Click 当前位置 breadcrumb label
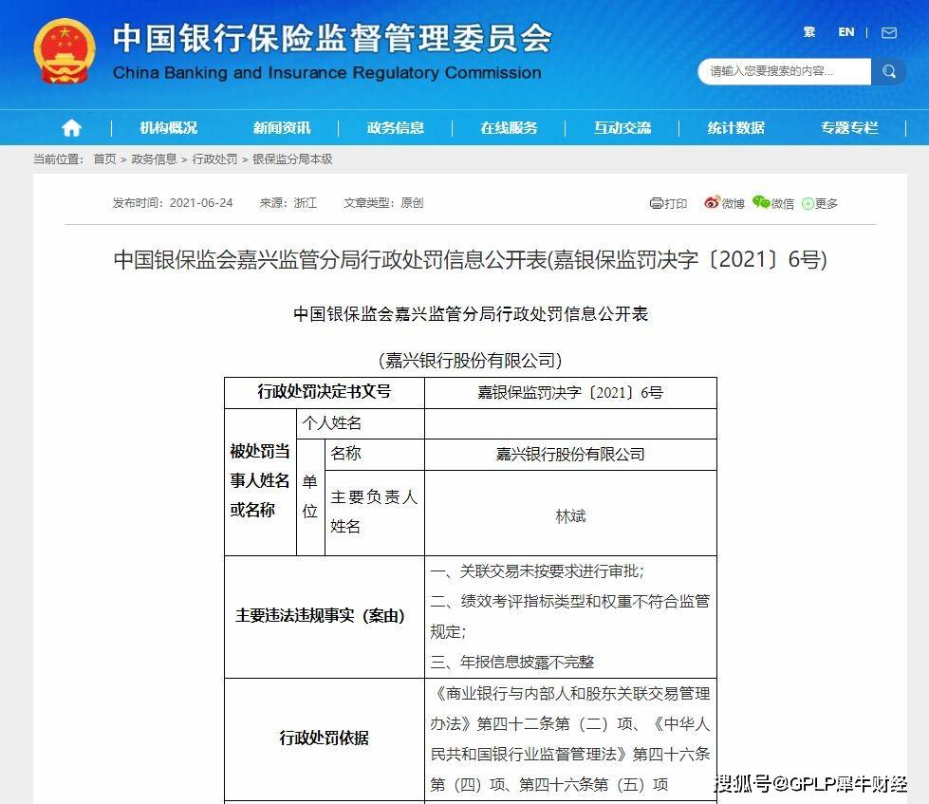The height and width of the screenshot is (804, 929). pos(58,159)
